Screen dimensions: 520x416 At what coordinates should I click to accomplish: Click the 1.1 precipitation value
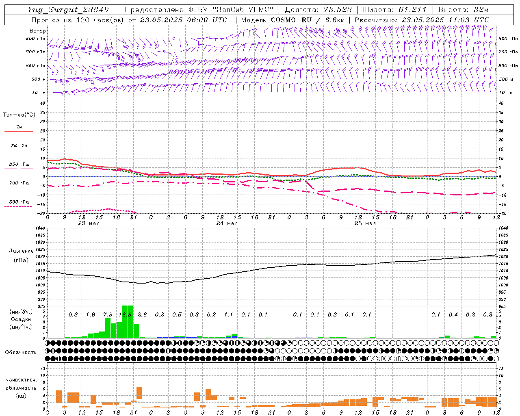pos(229,315)
